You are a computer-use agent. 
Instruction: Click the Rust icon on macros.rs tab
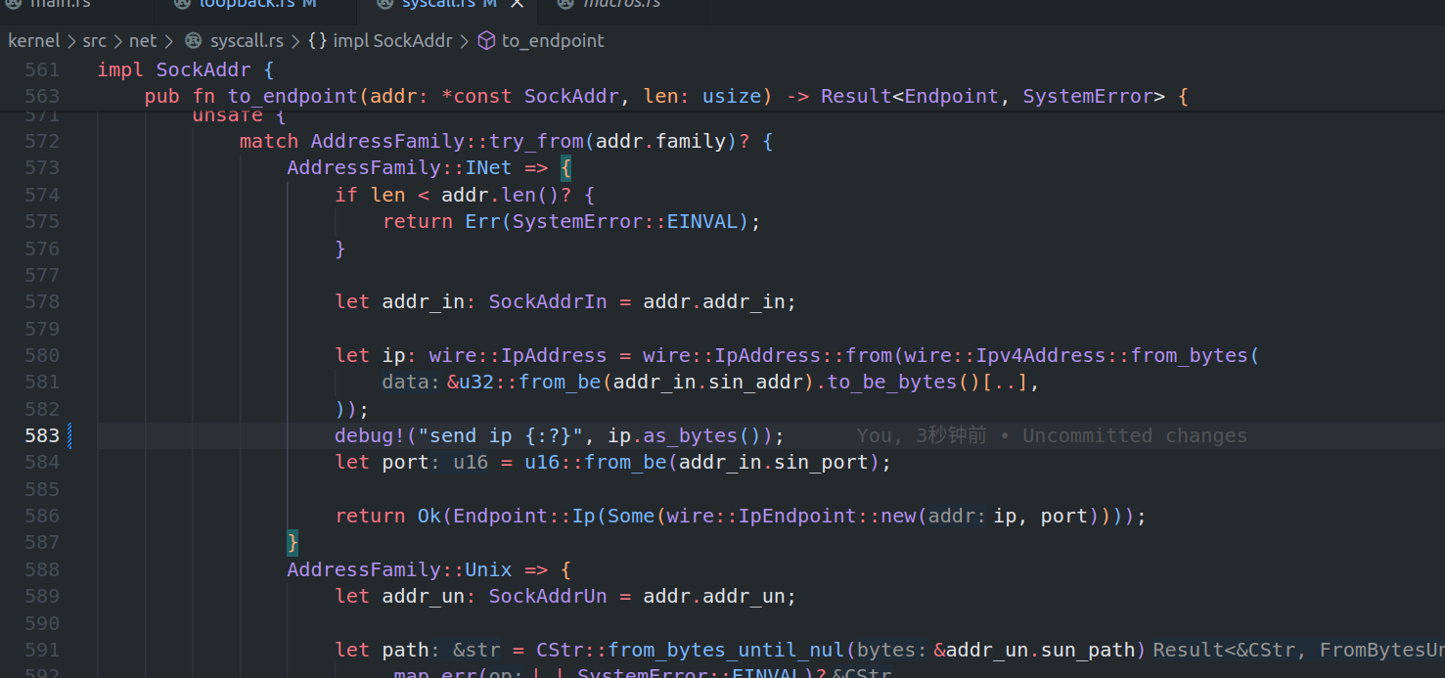[x=565, y=4]
